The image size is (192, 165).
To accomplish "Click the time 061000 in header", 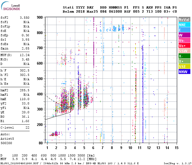I will click(115, 12).
